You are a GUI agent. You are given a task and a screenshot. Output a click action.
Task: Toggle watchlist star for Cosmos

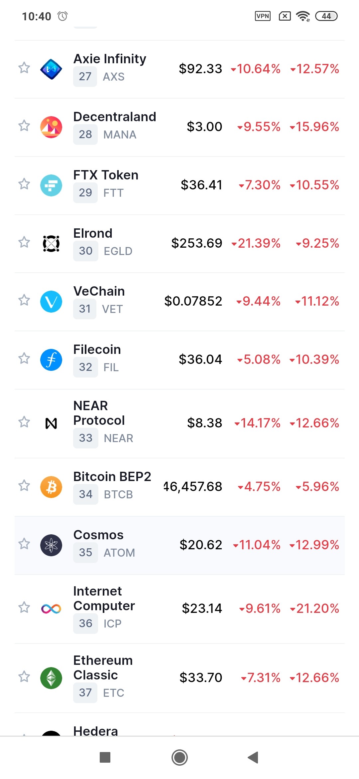tap(24, 544)
